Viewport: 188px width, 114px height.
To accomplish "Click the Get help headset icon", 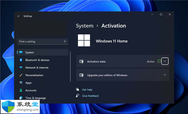I will click(77, 89).
